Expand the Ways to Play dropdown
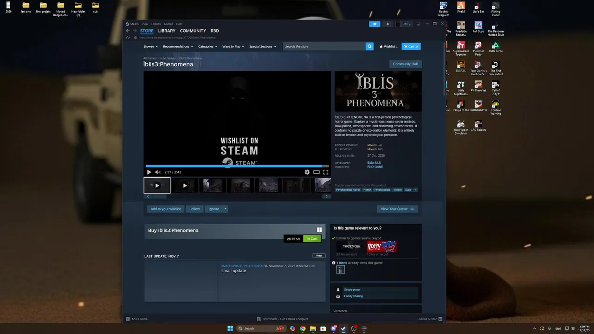This screenshot has width=594, height=334. click(233, 46)
